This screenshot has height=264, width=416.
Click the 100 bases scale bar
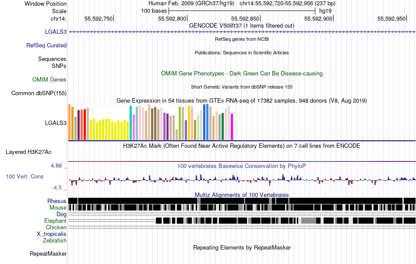point(242,11)
